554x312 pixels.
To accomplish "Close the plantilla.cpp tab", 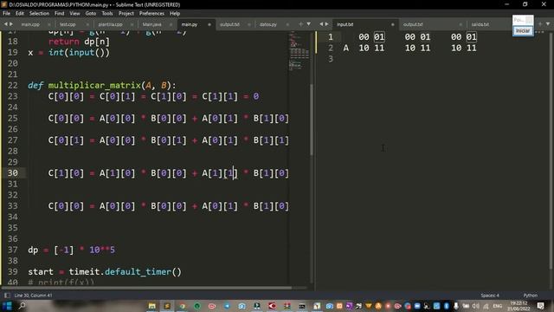I will pos(132,25).
